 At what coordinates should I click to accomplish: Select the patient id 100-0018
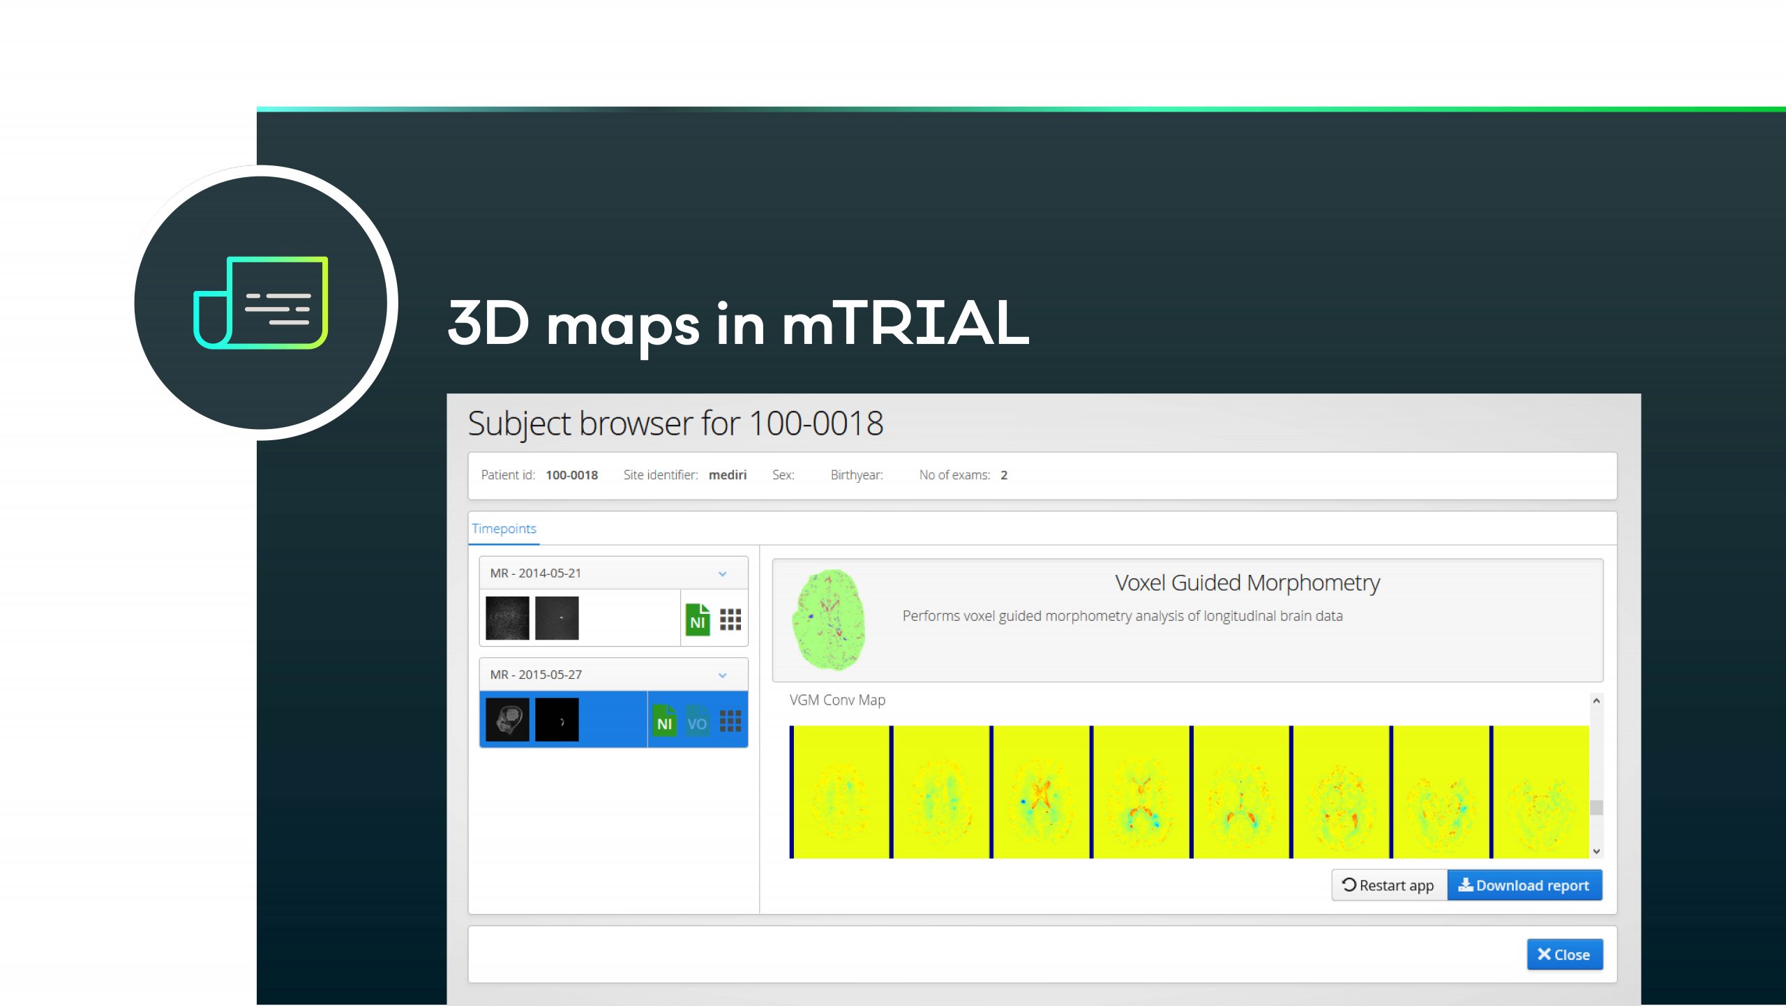point(571,475)
